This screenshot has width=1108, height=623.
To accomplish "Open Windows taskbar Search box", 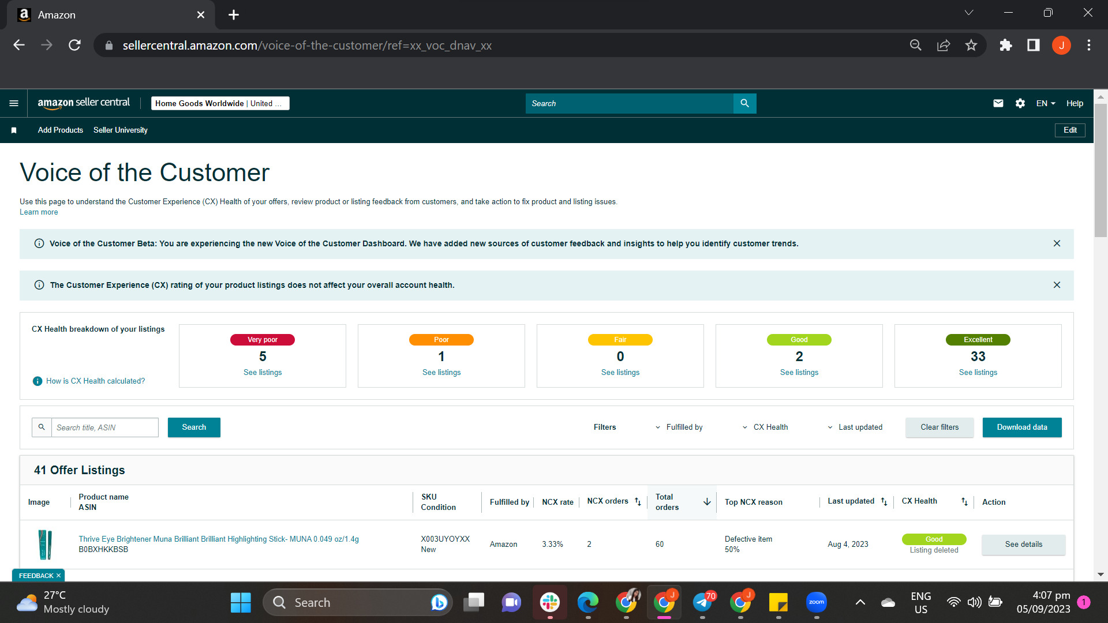I will 358,603.
